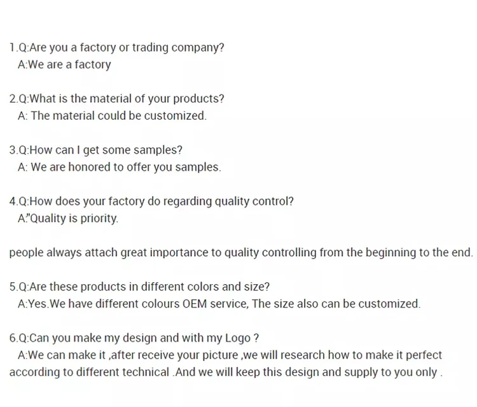Click the question about factory quality control
The height and width of the screenshot is (407, 477).
[x=151, y=201]
